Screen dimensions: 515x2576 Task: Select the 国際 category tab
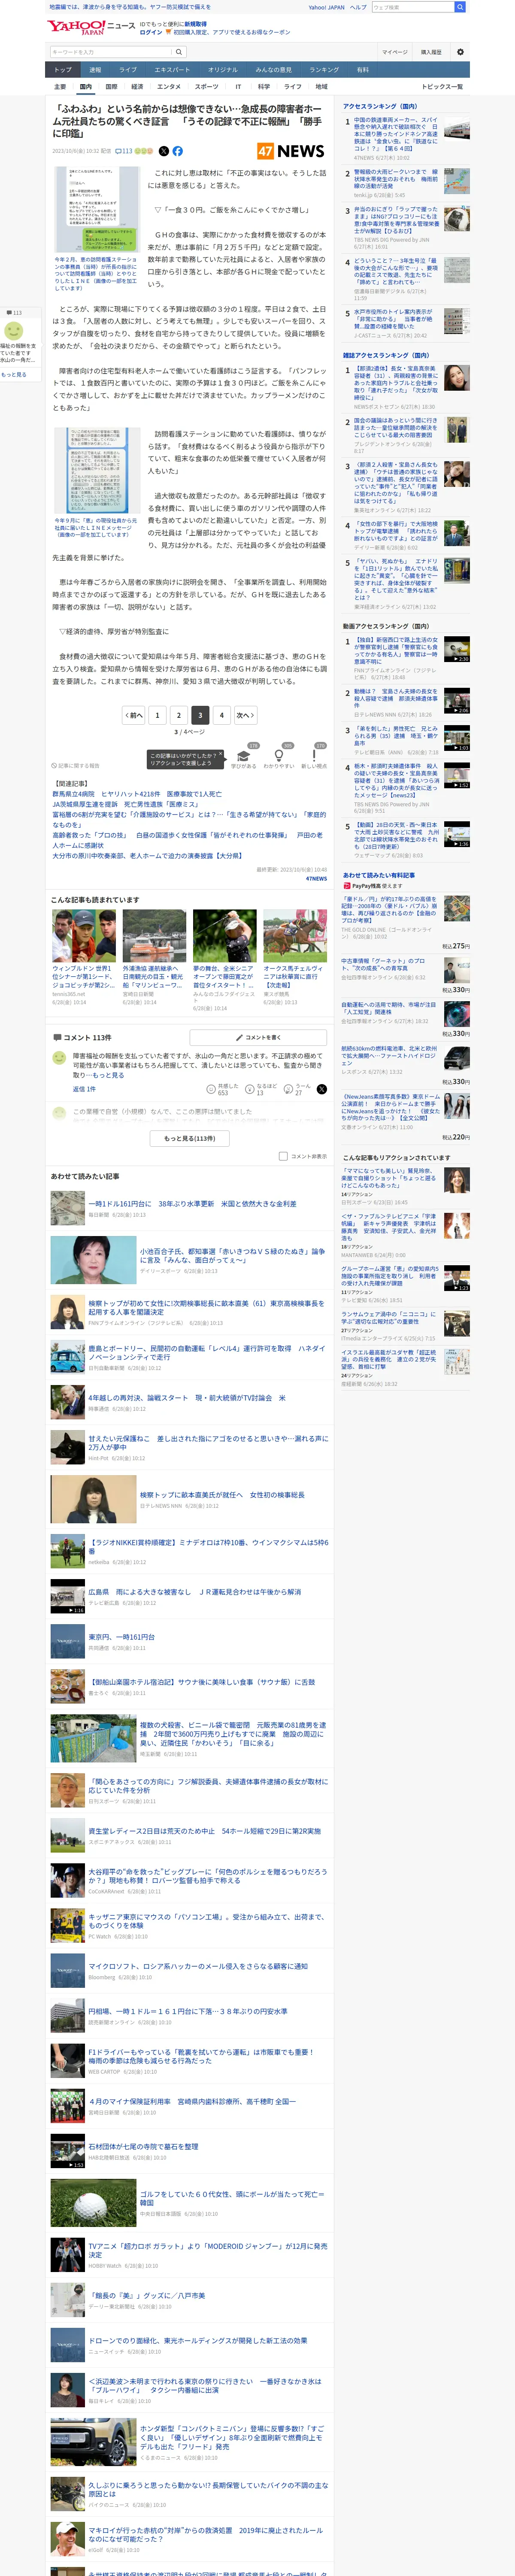111,87
